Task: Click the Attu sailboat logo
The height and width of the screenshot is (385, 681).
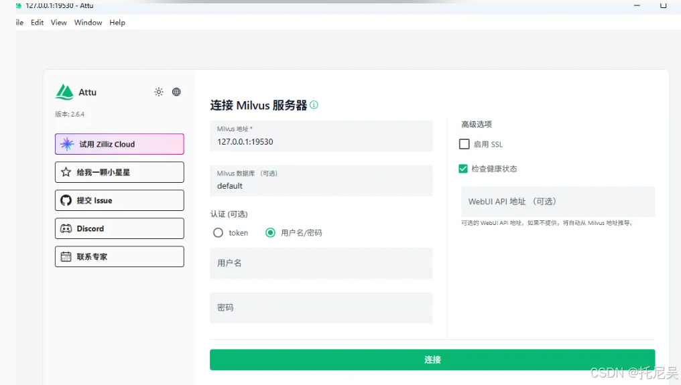Action: pyautogui.click(x=65, y=92)
